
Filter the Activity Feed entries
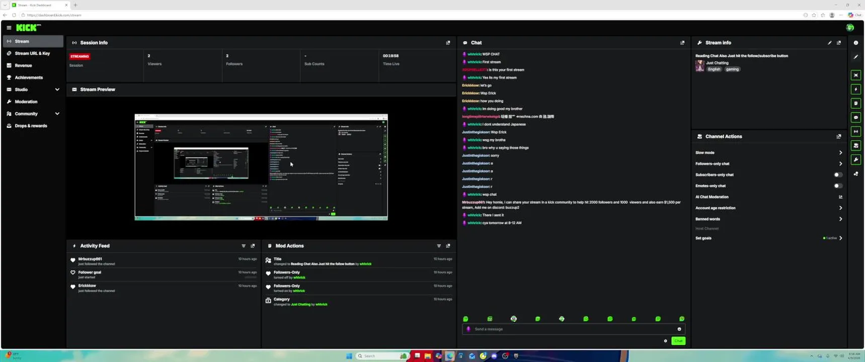point(244,246)
